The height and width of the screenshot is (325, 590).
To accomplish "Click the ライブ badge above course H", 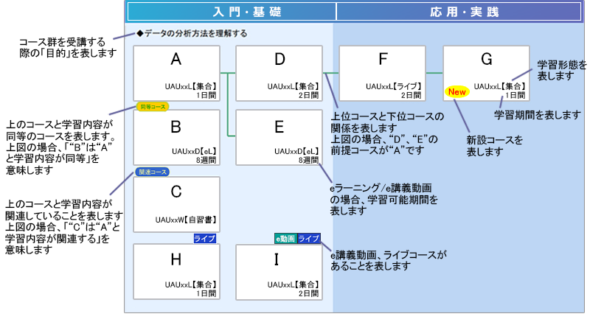I will click(205, 239).
